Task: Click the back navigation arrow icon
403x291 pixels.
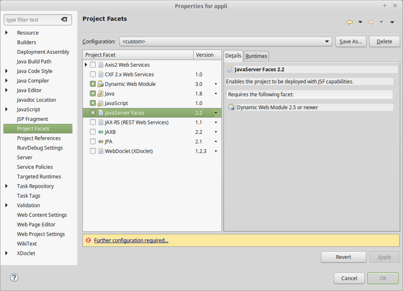Action: tap(349, 22)
